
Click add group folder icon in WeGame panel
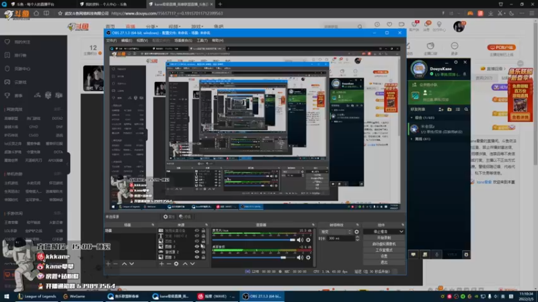click(x=449, y=109)
